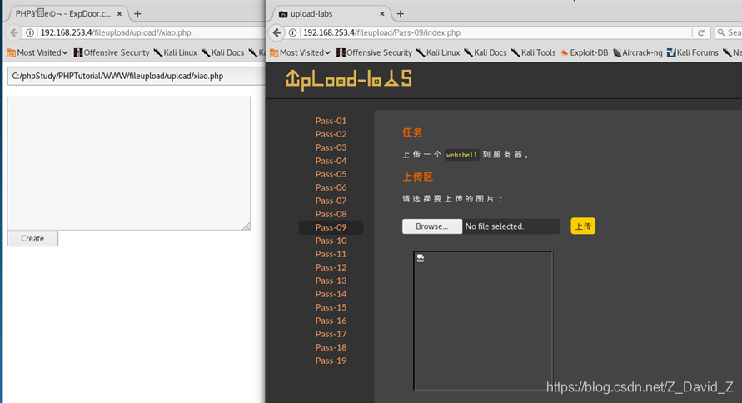The height and width of the screenshot is (403, 742).
Task: Open Kali Docs bookmark in right browser
Action: point(486,52)
